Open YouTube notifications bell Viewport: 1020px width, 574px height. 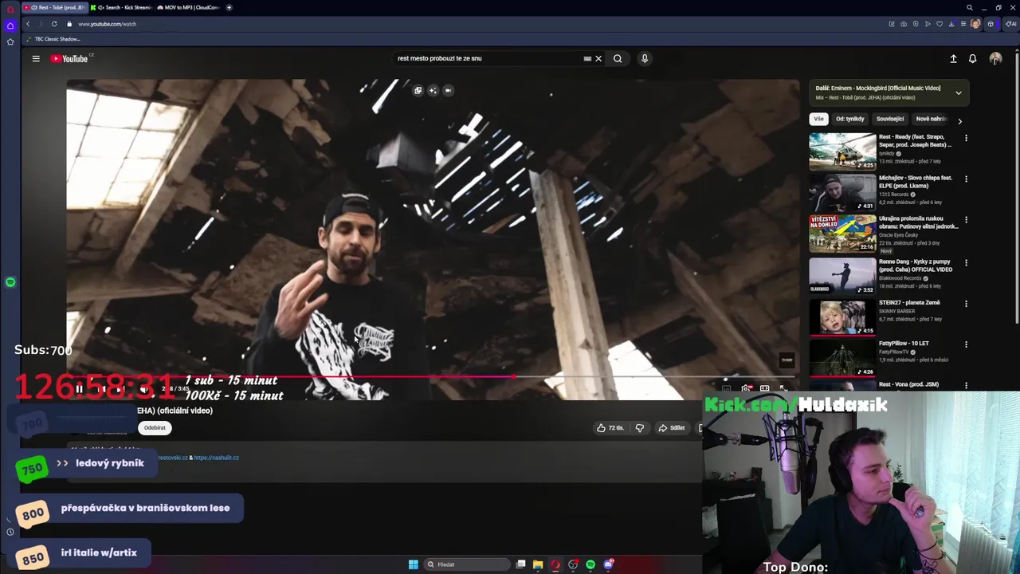[972, 58]
